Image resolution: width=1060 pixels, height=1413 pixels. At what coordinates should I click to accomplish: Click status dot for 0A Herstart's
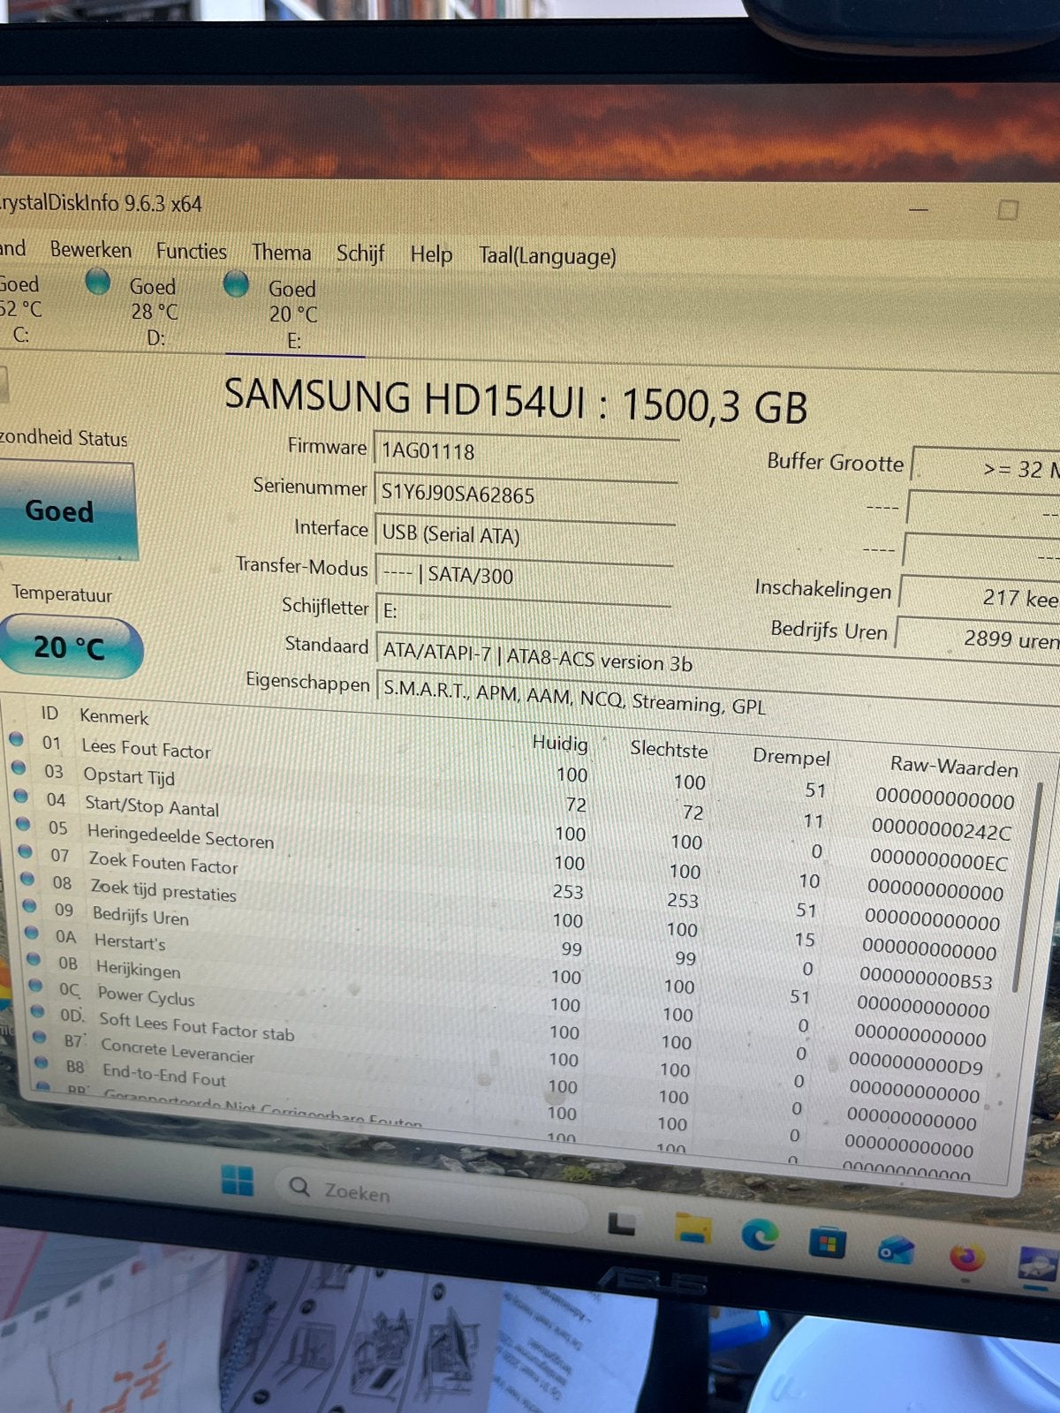(x=32, y=932)
